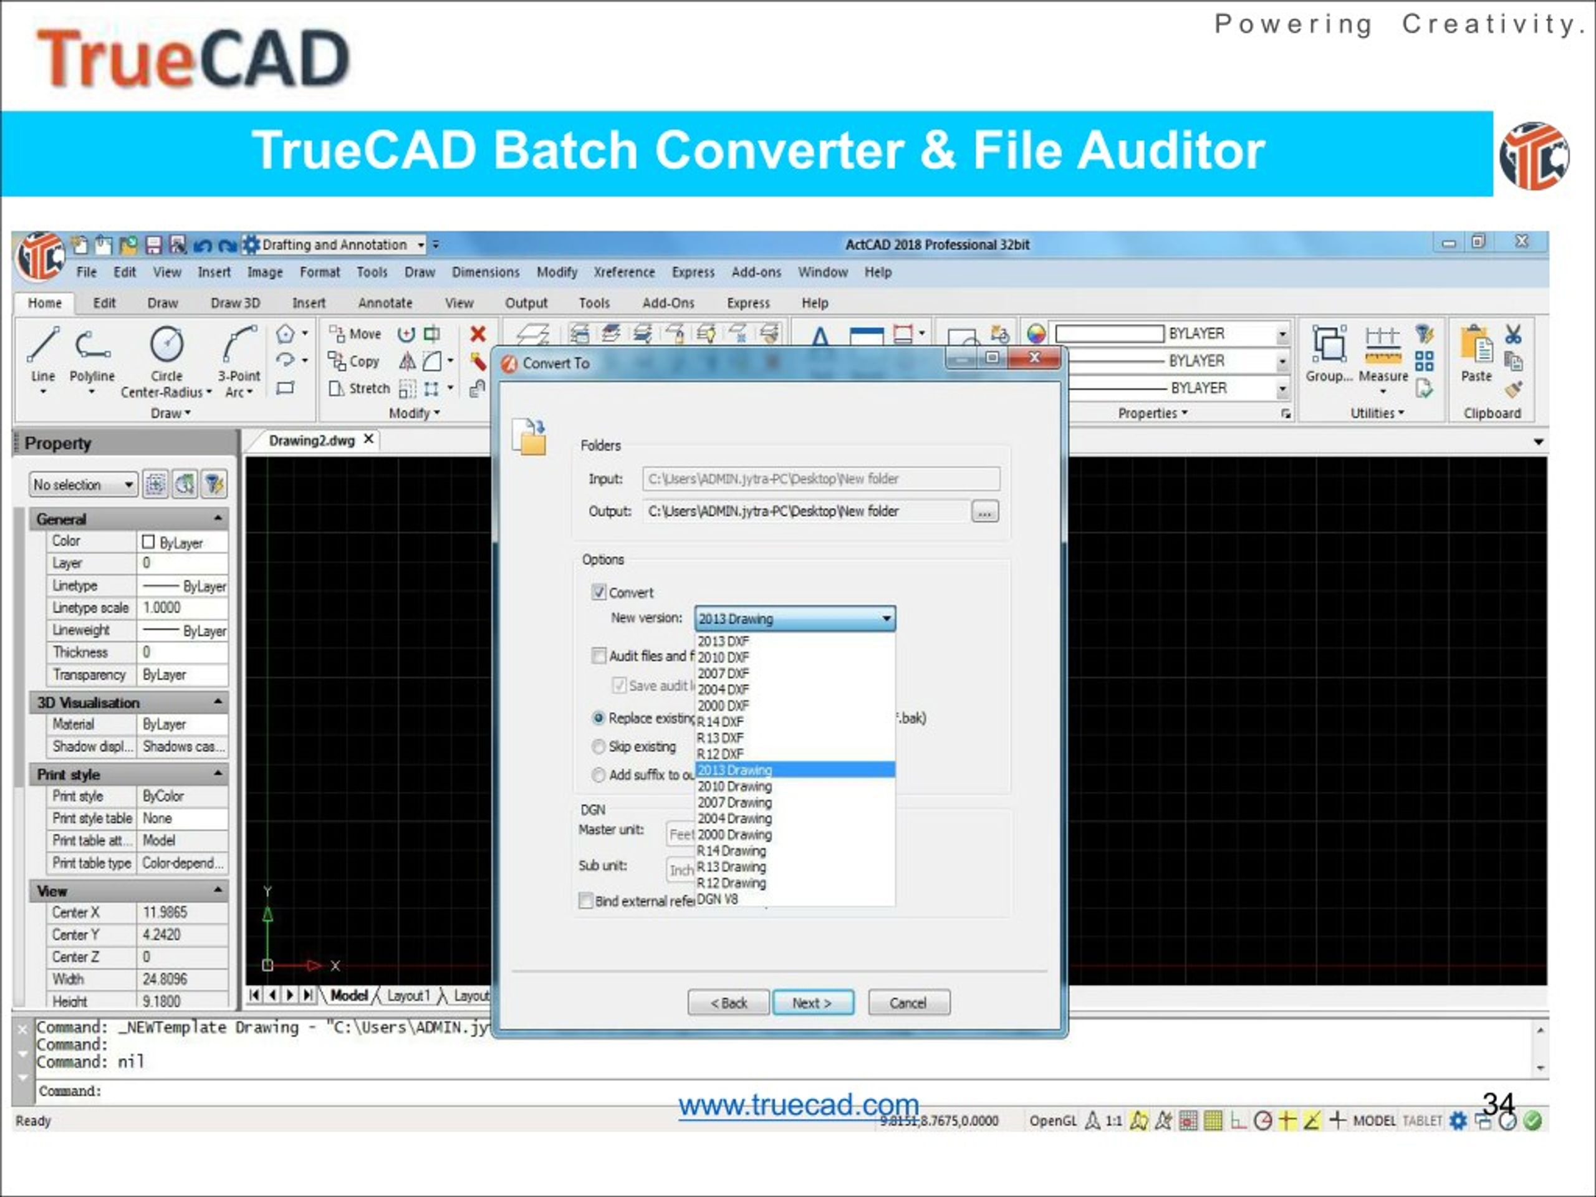1596x1197 pixels.
Task: Click the Cut scissors icon
Action: coord(1513,334)
